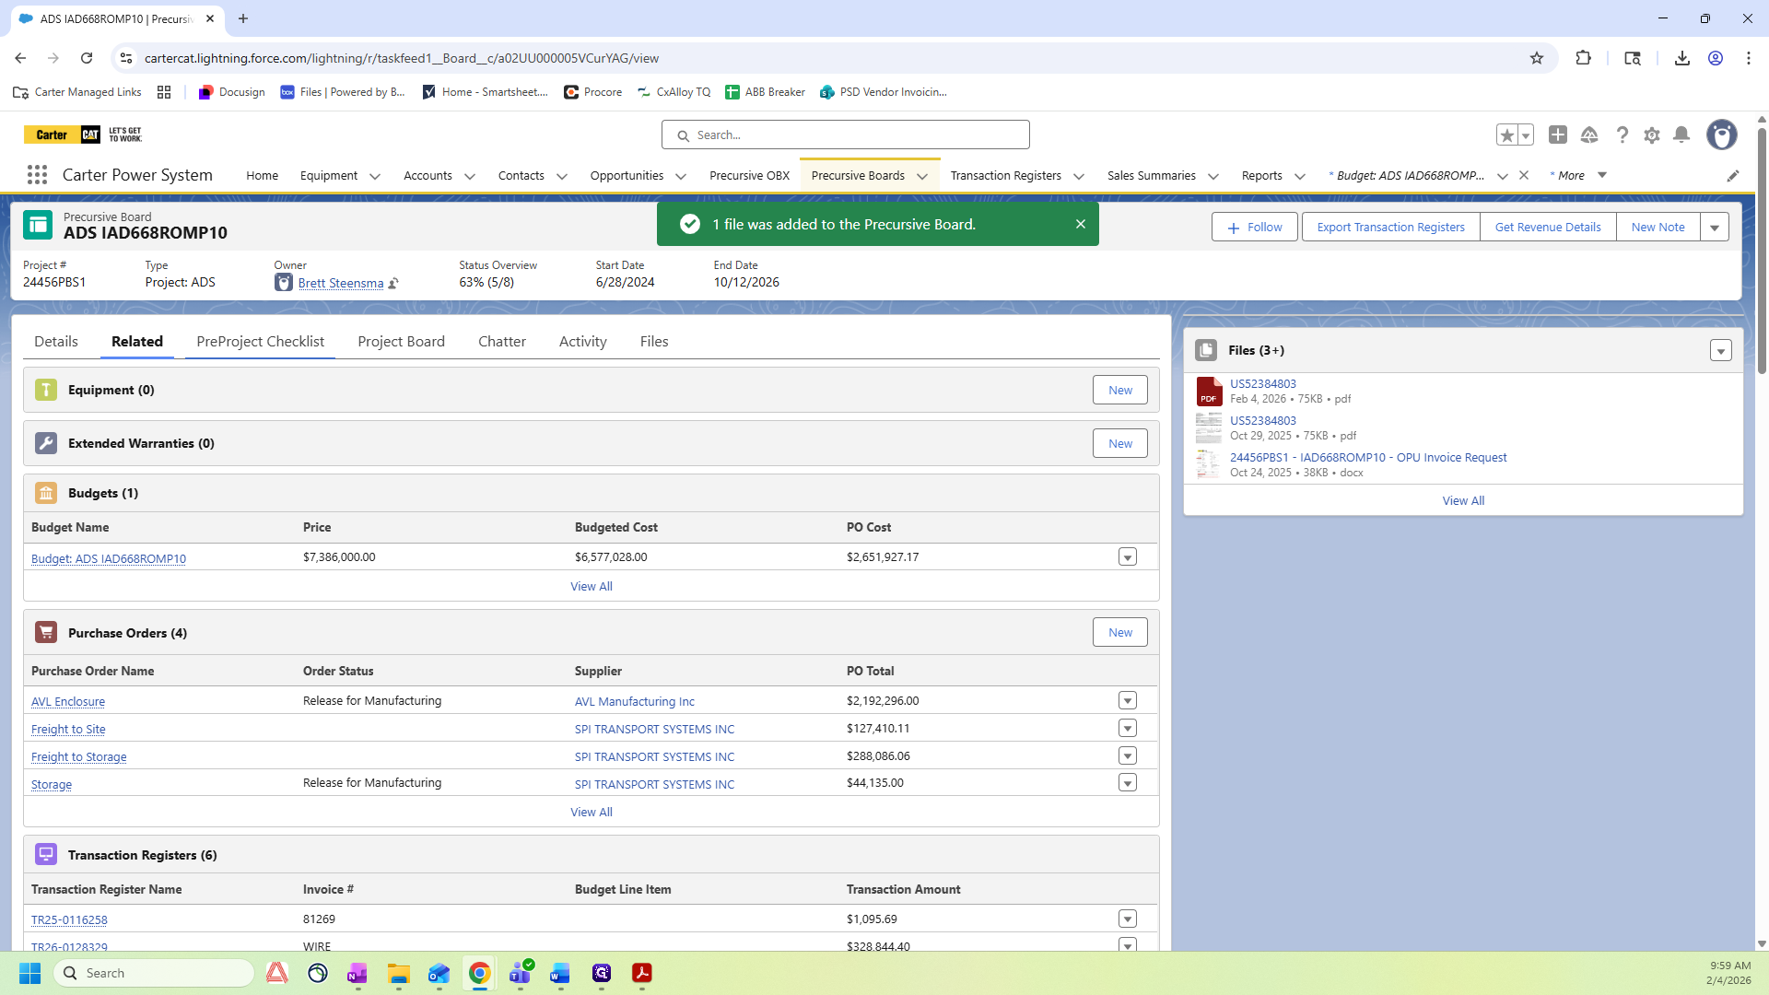The width and height of the screenshot is (1769, 995).
Task: Open the Chatter tab
Action: (501, 342)
